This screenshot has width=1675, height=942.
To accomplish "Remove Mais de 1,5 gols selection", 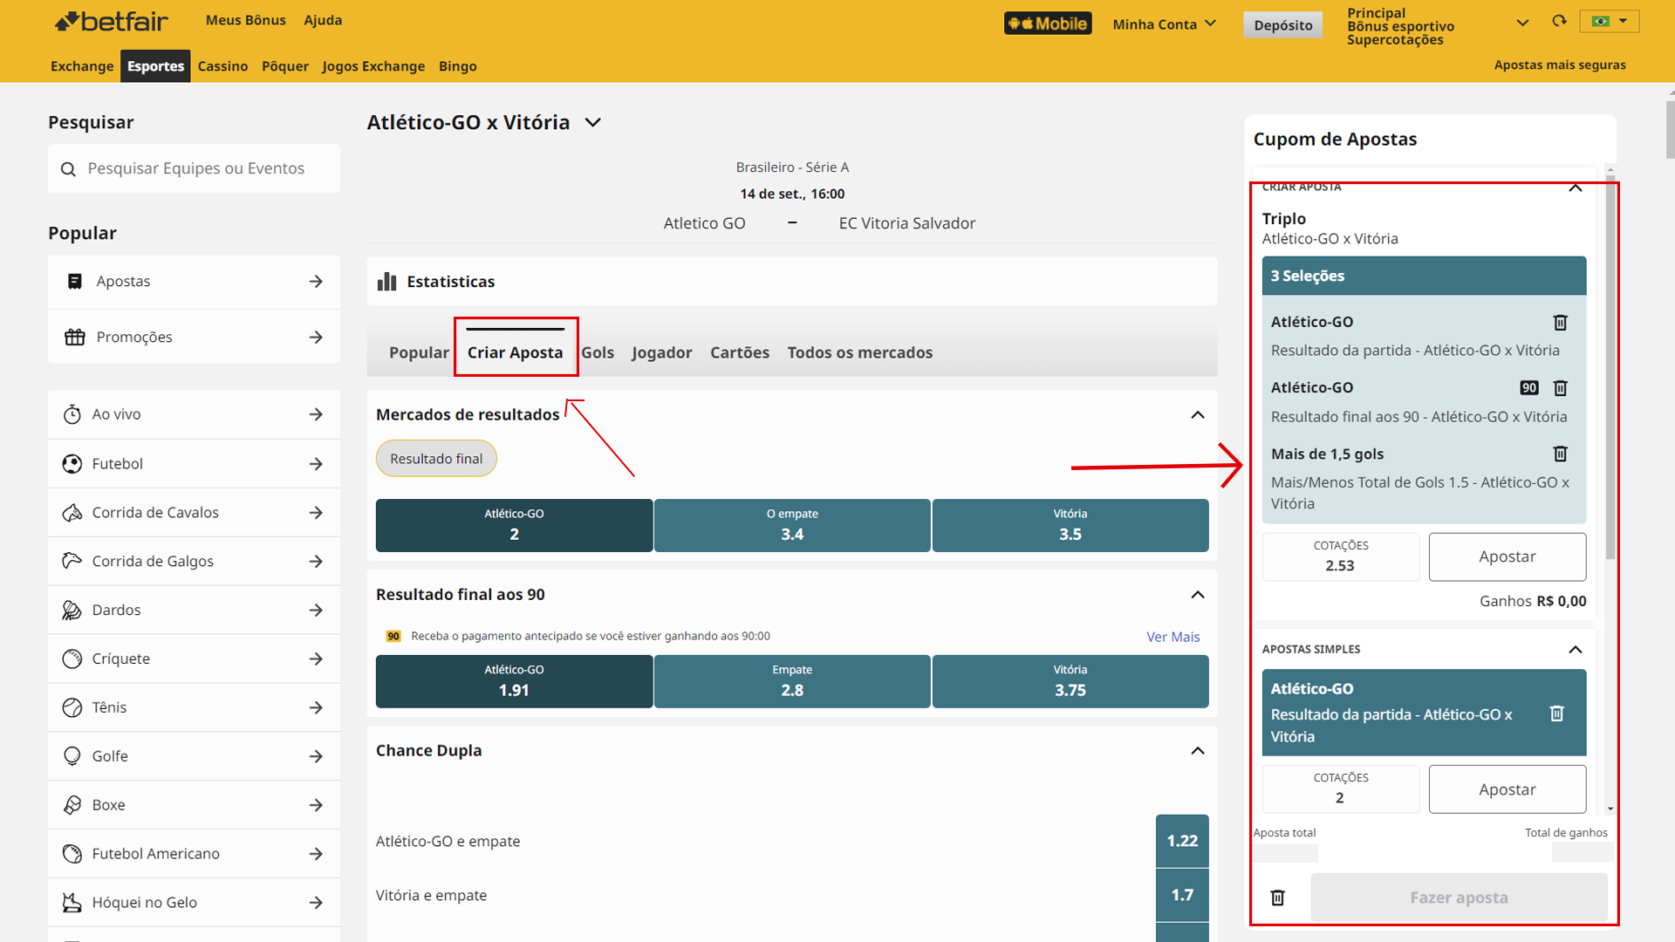I will pyautogui.click(x=1561, y=454).
